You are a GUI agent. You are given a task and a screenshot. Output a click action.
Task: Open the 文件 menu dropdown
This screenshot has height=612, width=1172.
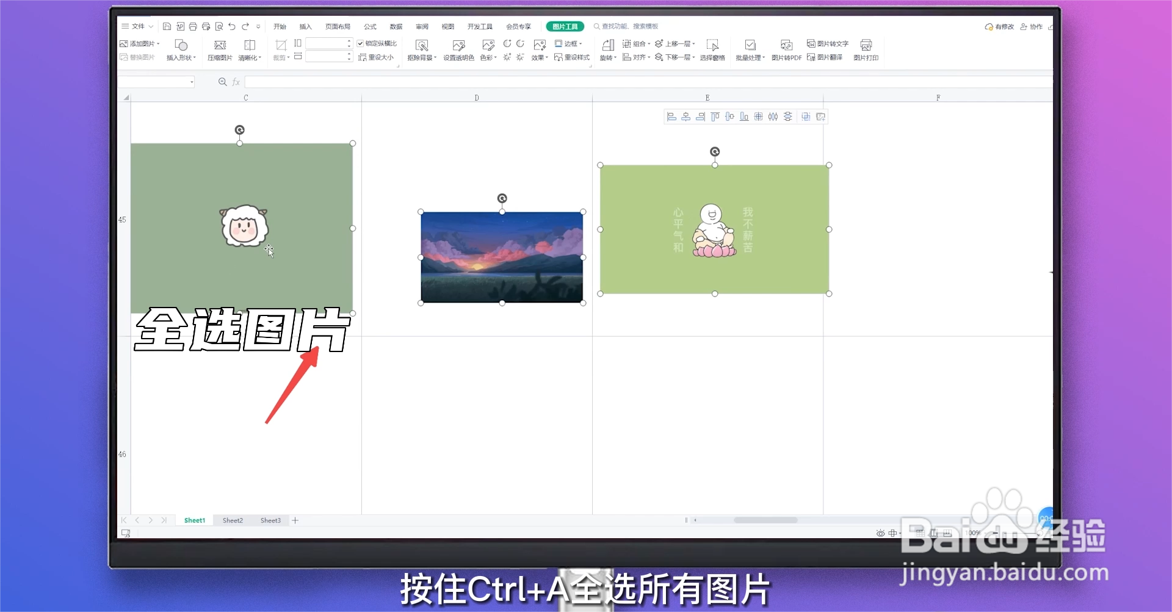137,26
